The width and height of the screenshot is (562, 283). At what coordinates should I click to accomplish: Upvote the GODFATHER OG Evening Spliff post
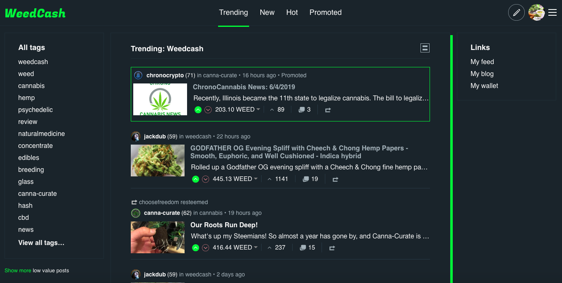(195, 179)
